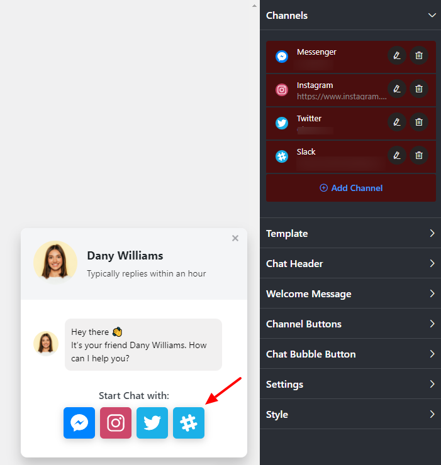The image size is (441, 465).
Task: Click the 'Messenger' channel name
Action: (316, 52)
